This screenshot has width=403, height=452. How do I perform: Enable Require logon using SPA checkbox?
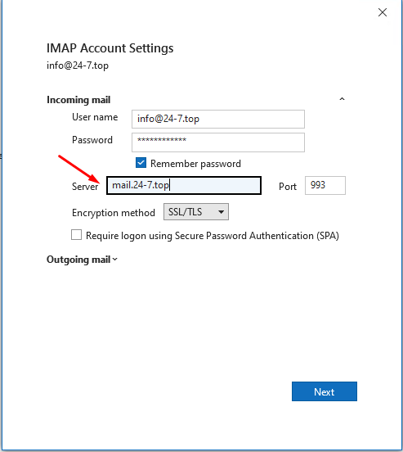76,235
